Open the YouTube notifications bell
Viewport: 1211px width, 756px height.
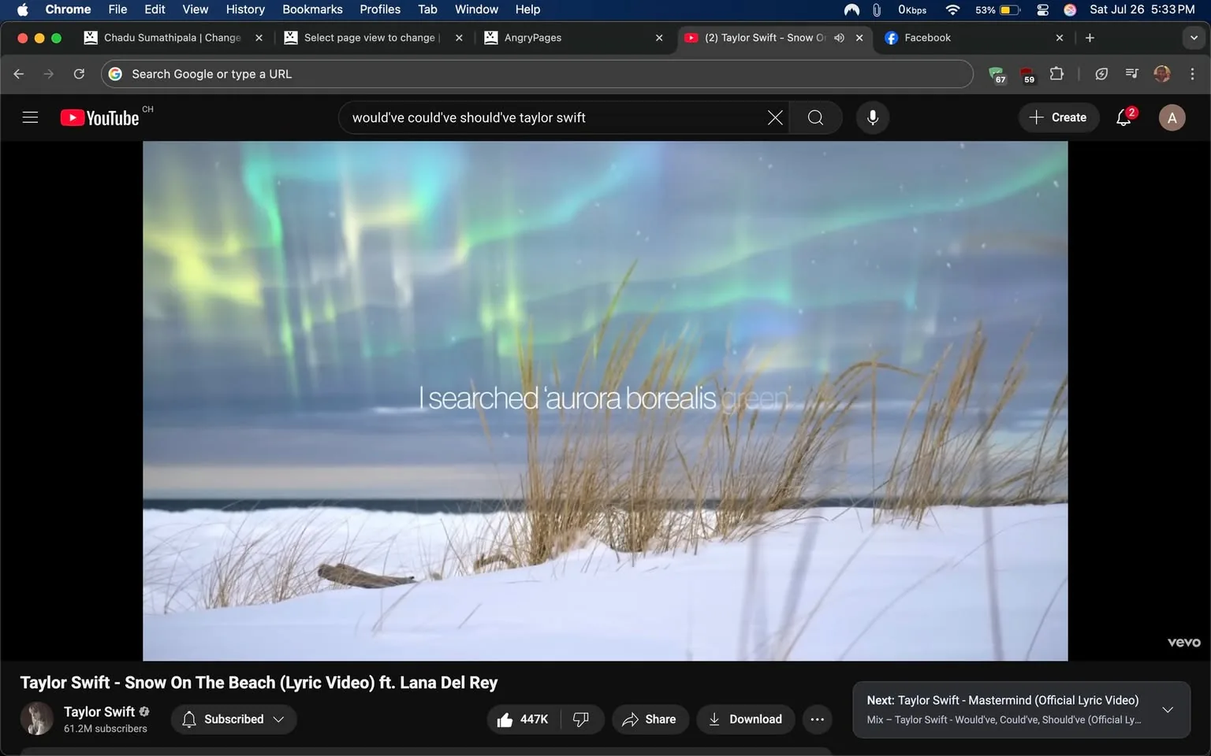[x=1122, y=117]
